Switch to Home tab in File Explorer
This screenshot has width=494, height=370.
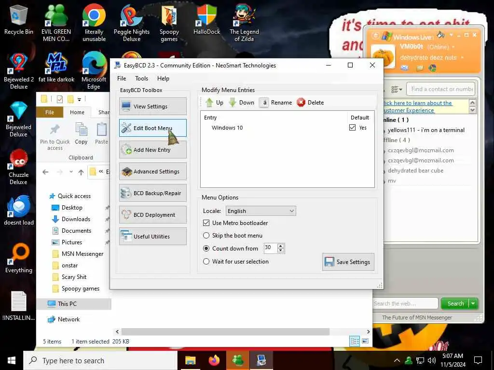(77, 112)
